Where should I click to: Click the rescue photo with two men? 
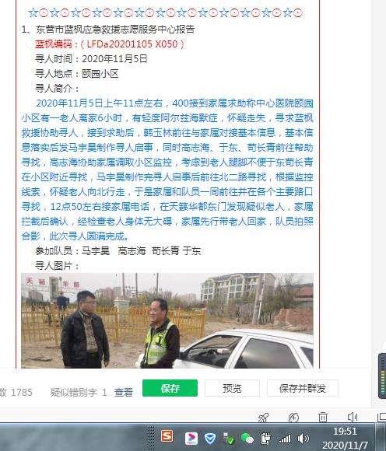point(167,320)
